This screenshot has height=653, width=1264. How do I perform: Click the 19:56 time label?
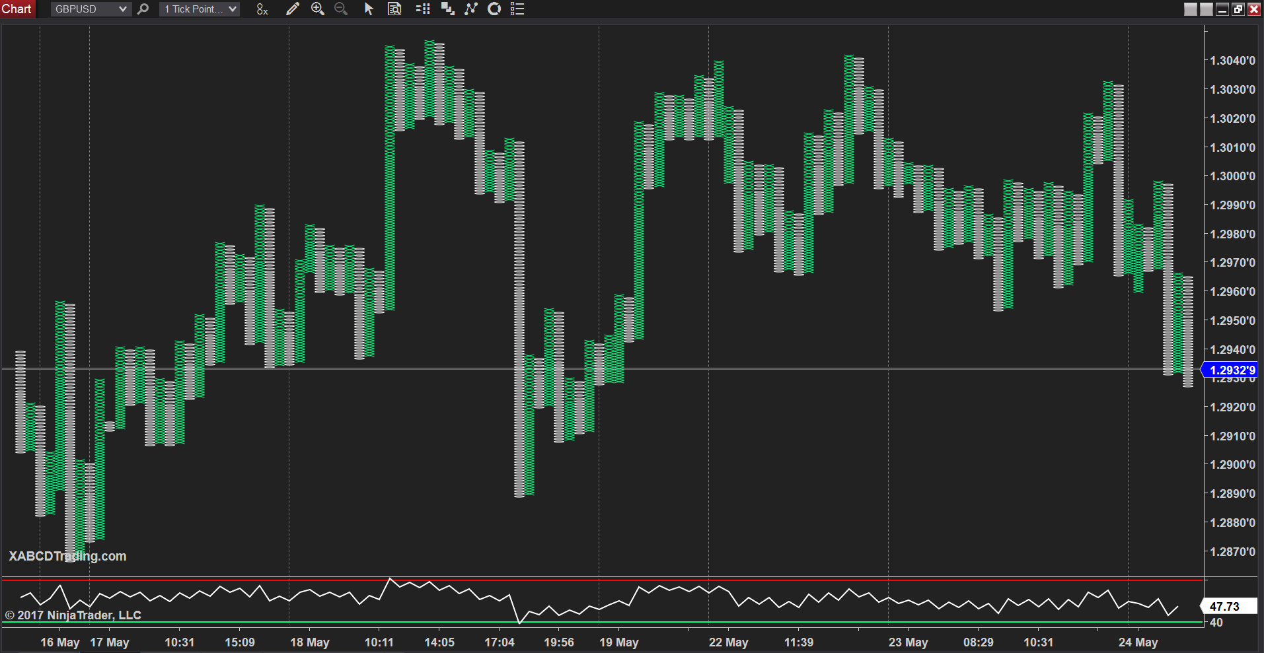click(x=559, y=642)
